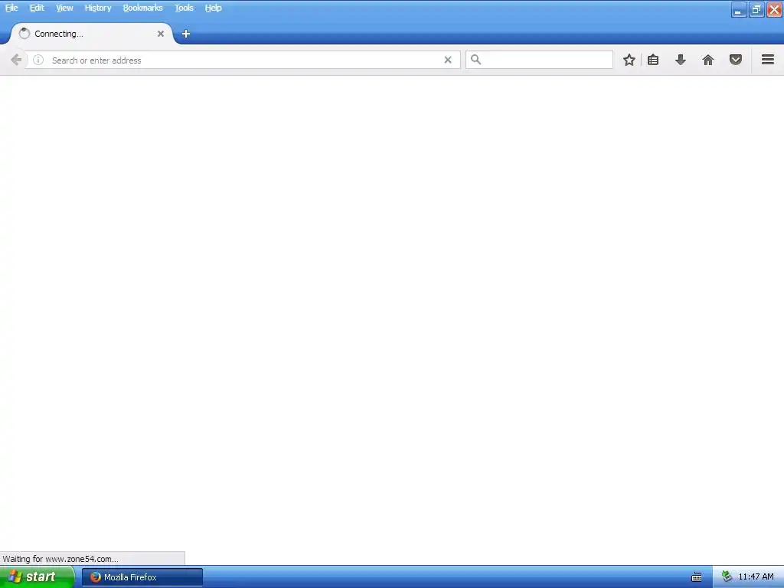
Task: Open the Tools menu
Action: point(184,8)
